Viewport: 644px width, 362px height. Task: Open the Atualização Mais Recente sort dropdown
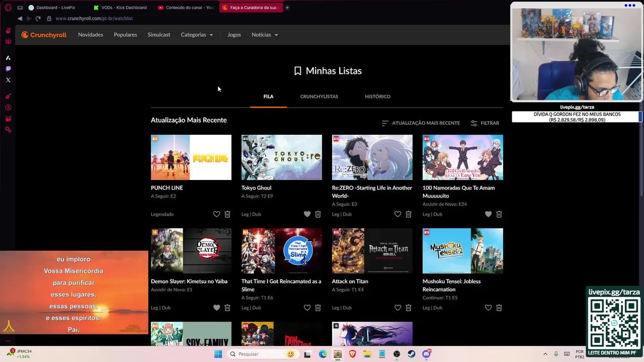pyautogui.click(x=421, y=123)
